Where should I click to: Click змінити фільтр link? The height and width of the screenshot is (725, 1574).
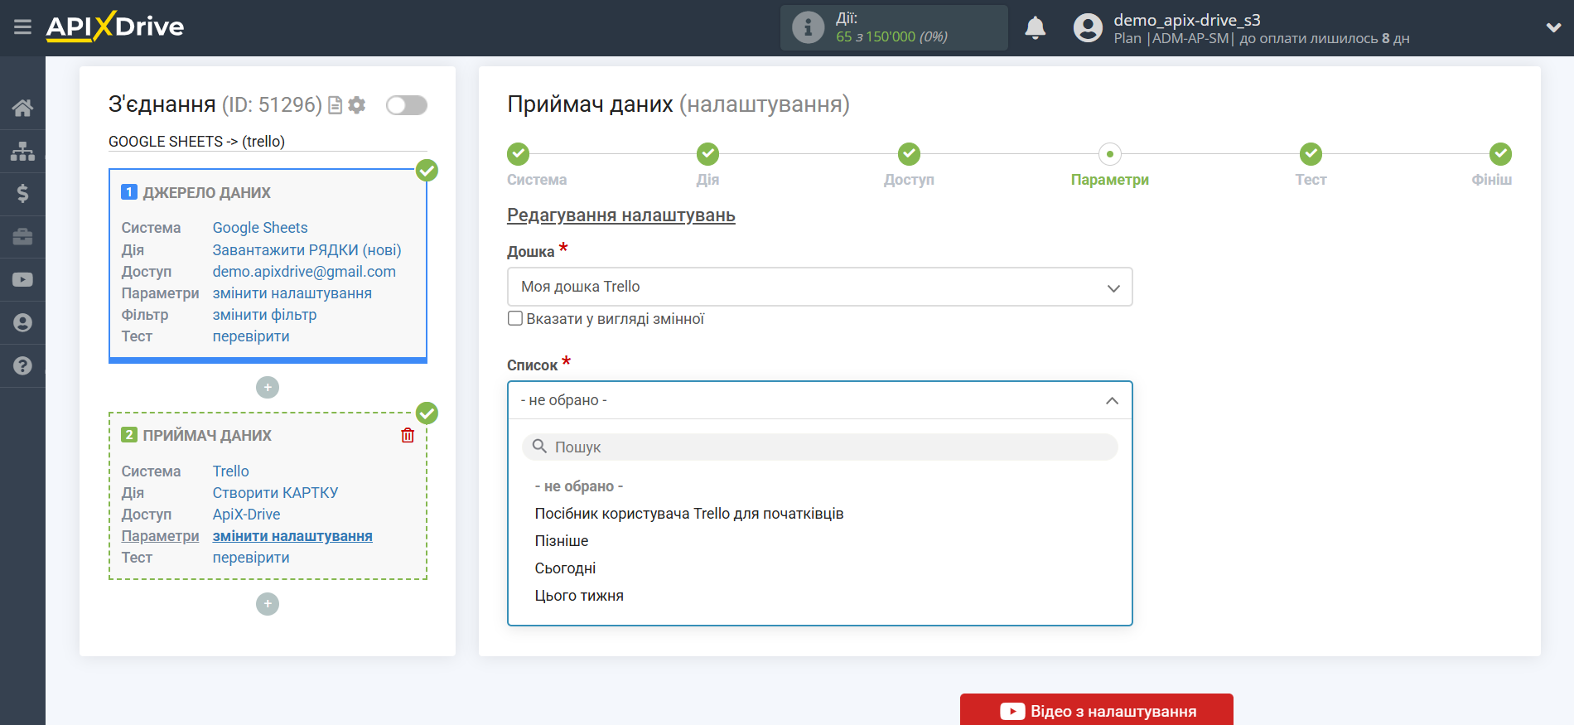click(x=264, y=315)
